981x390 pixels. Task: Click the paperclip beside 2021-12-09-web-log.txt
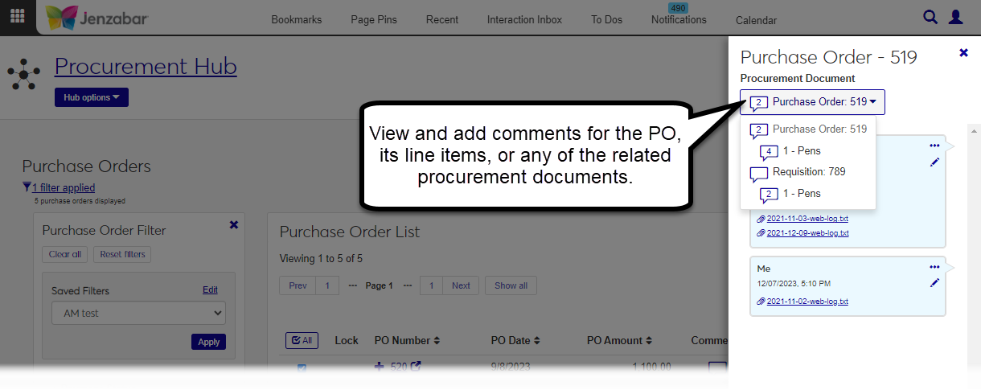(761, 233)
